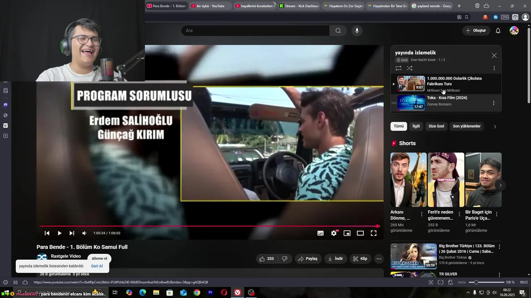Viewport: 531px width, 298px height.
Task: Submit search with magnifier icon
Action: point(338,31)
